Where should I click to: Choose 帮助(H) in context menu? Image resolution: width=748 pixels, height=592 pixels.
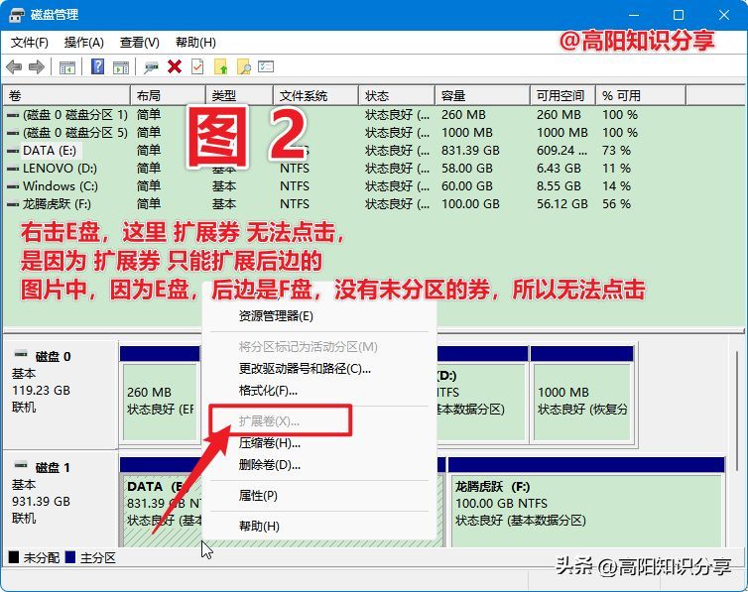[319, 527]
